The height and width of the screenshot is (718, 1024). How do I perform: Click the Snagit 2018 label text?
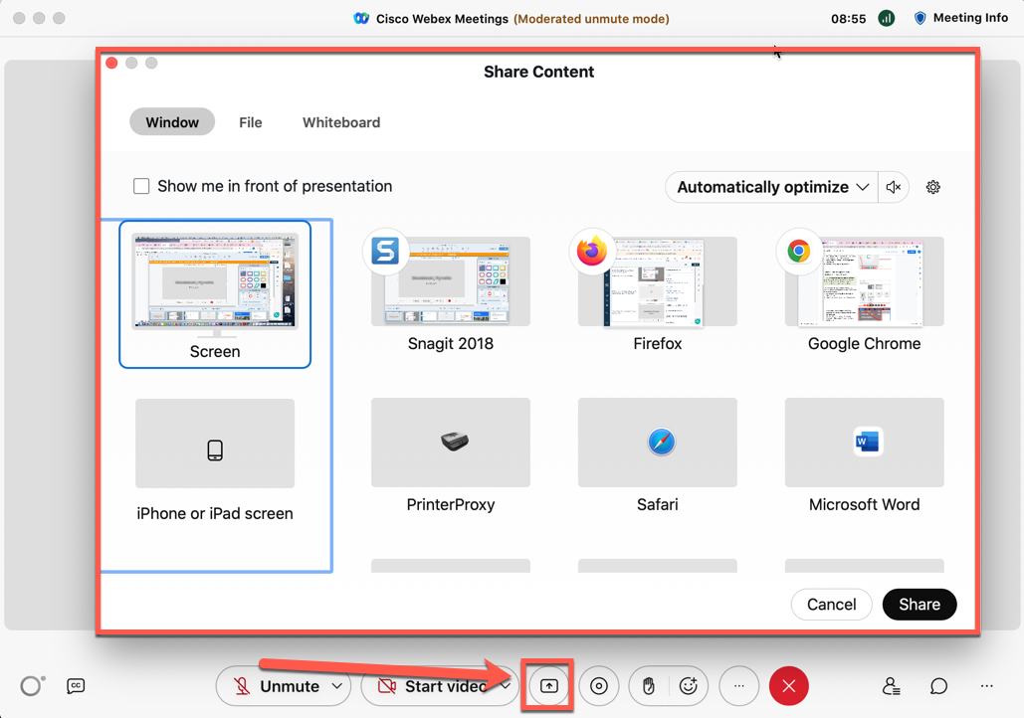coord(451,343)
